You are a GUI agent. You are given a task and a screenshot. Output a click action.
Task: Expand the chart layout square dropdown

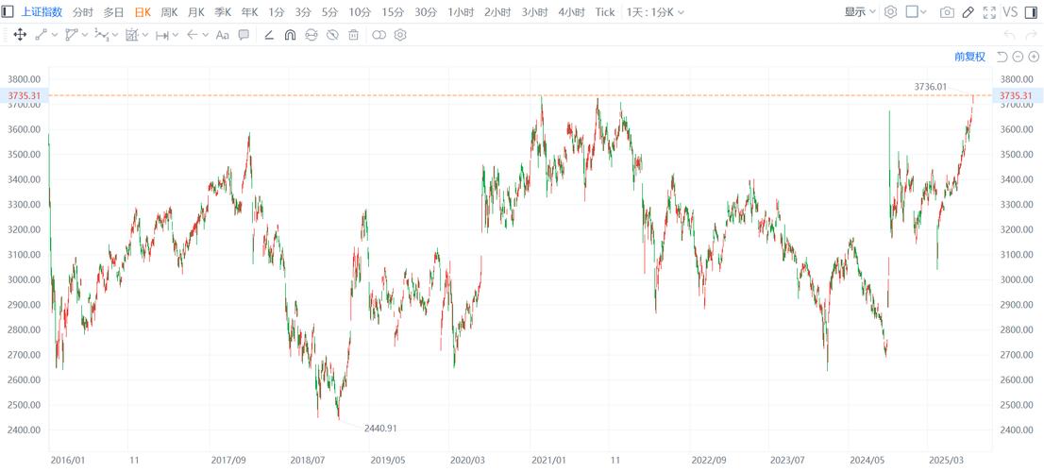[x=917, y=12]
